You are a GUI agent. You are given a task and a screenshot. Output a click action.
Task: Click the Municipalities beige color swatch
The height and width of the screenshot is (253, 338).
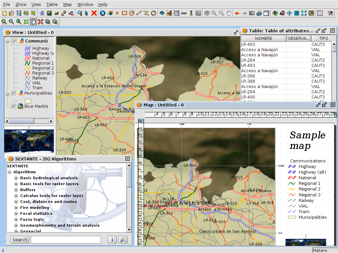(x=28, y=101)
